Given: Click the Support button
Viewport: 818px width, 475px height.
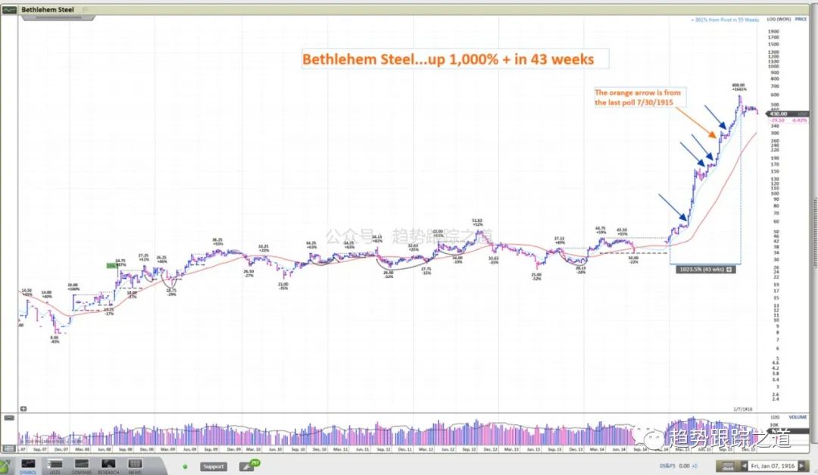Looking at the screenshot, I should [x=213, y=466].
